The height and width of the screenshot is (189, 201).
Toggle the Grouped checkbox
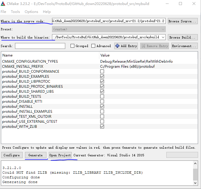72,46
